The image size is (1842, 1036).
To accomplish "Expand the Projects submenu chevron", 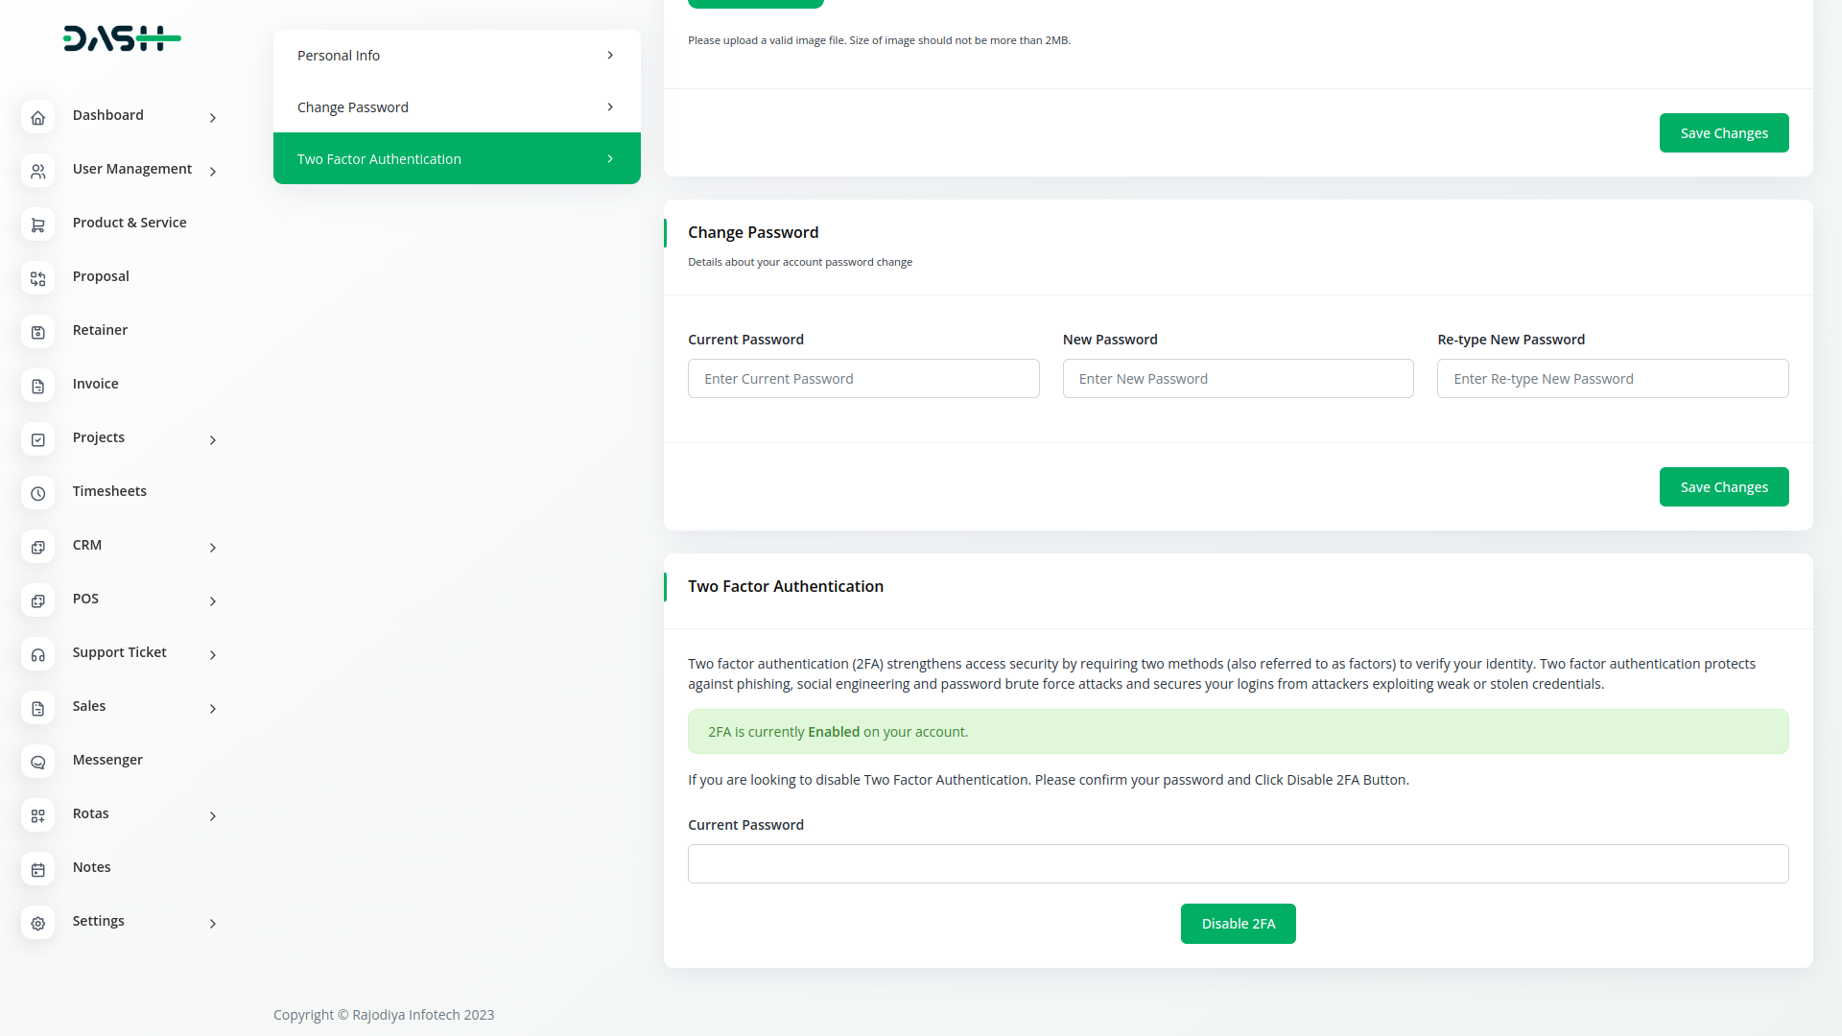I will 213,439.
